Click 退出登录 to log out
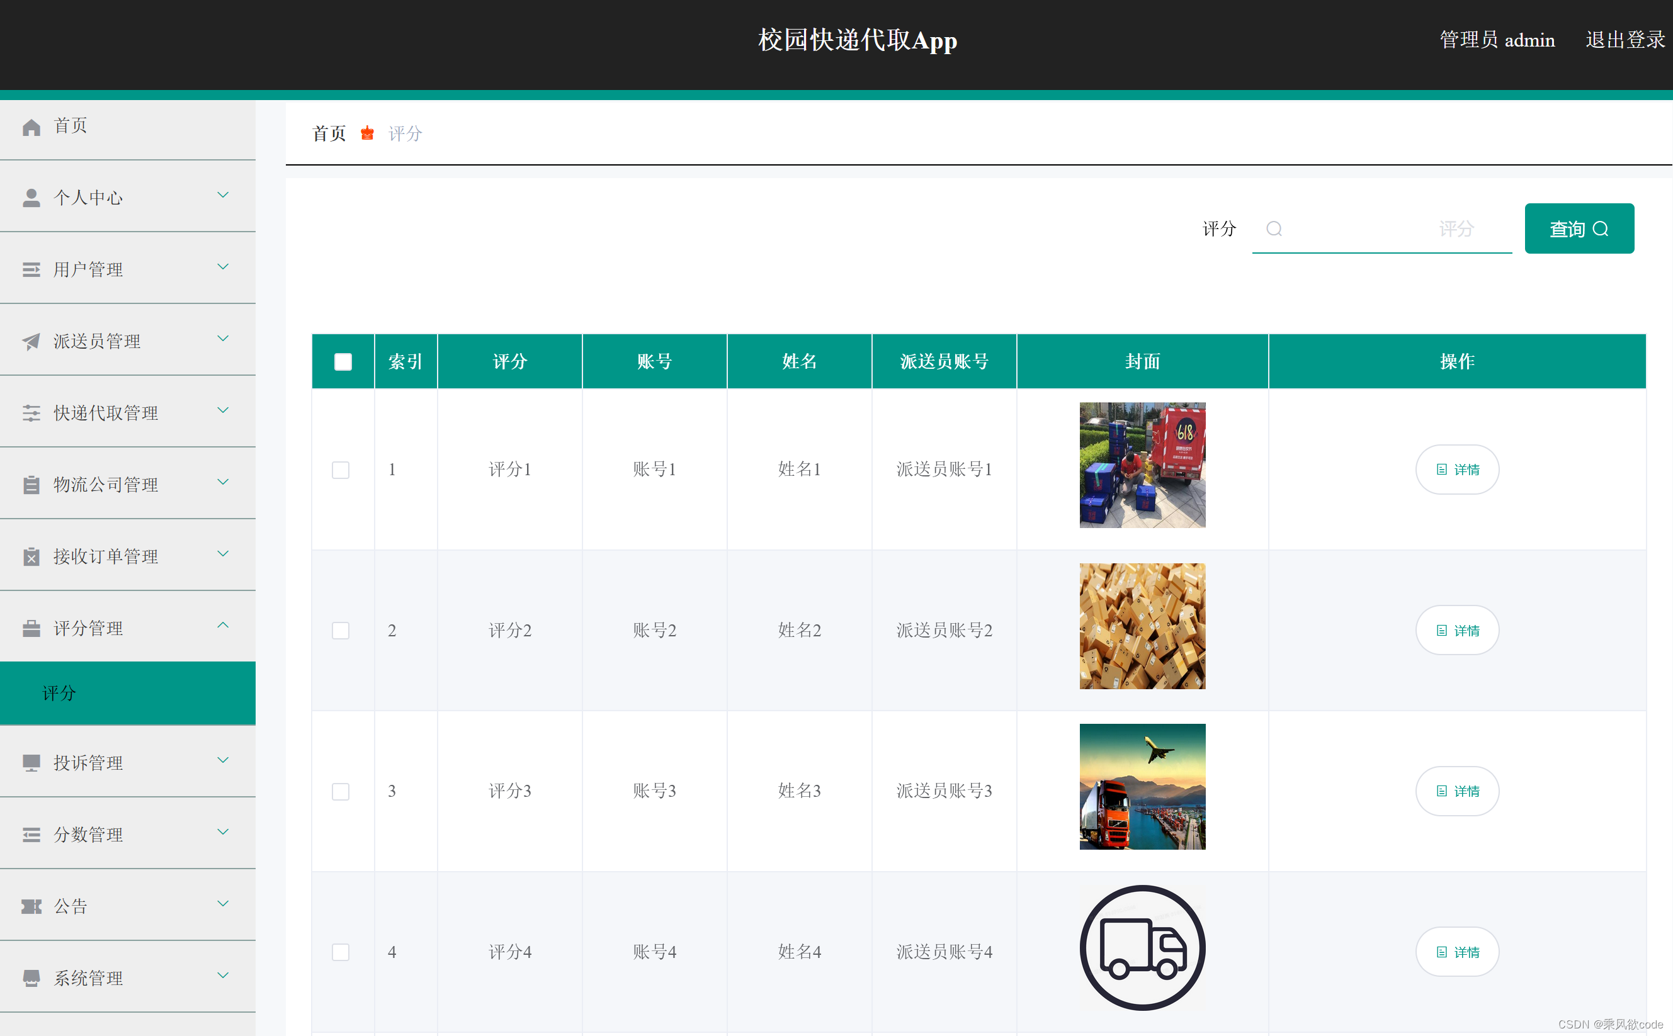The width and height of the screenshot is (1673, 1036). click(1625, 40)
